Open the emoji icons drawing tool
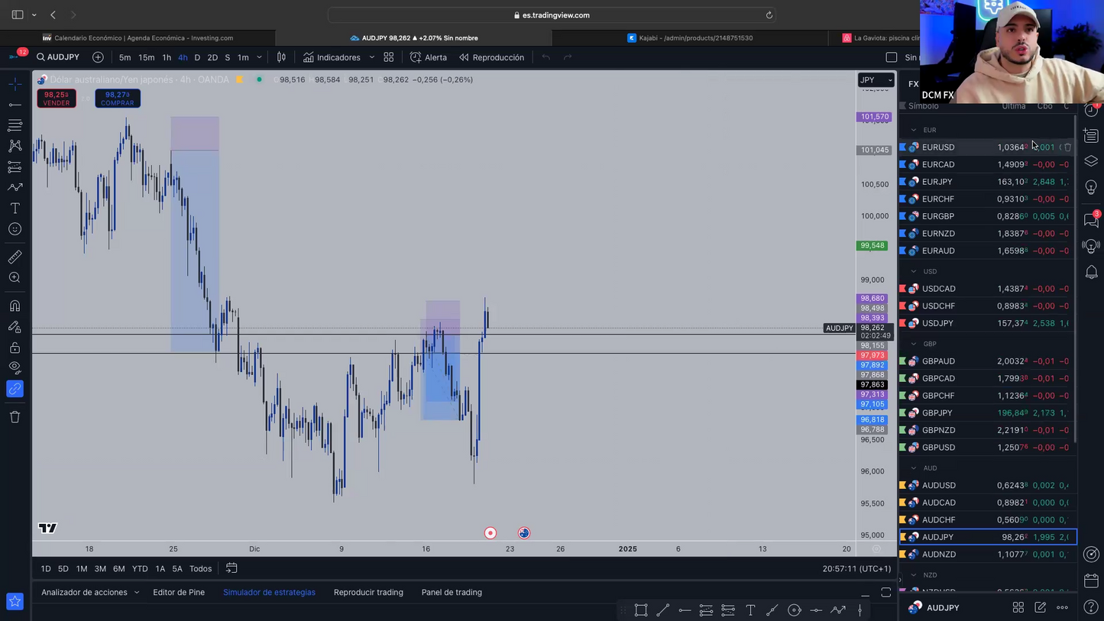The height and width of the screenshot is (621, 1104). coord(15,229)
